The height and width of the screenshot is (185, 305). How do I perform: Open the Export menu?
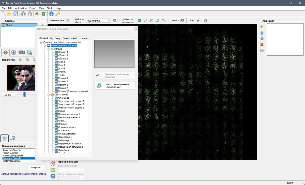pyautogui.click(x=33, y=8)
